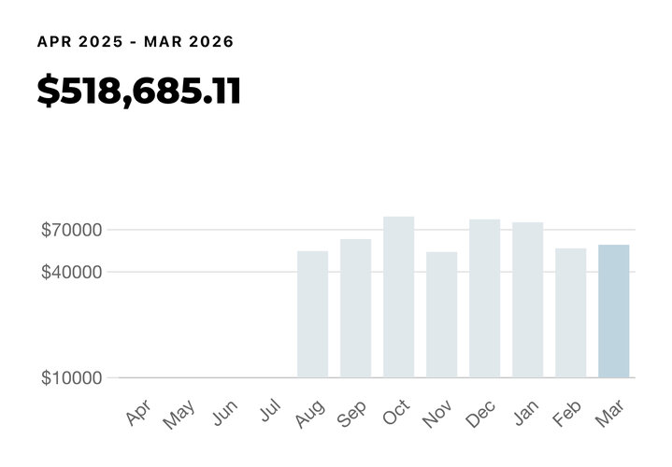Click the $518,685.11 total amount
Image resolution: width=672 pixels, height=467 pixels.
(138, 92)
